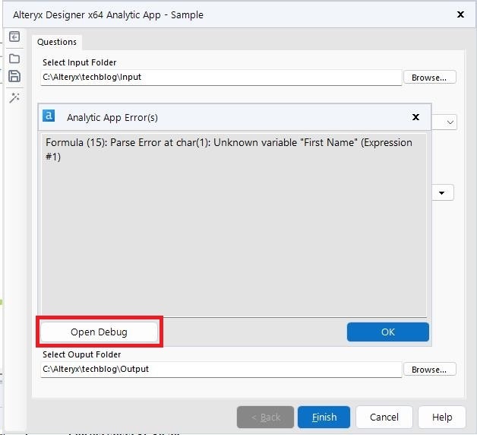The height and width of the screenshot is (435, 477).
Task: Cancel the analytic app wizard
Action: 384,417
